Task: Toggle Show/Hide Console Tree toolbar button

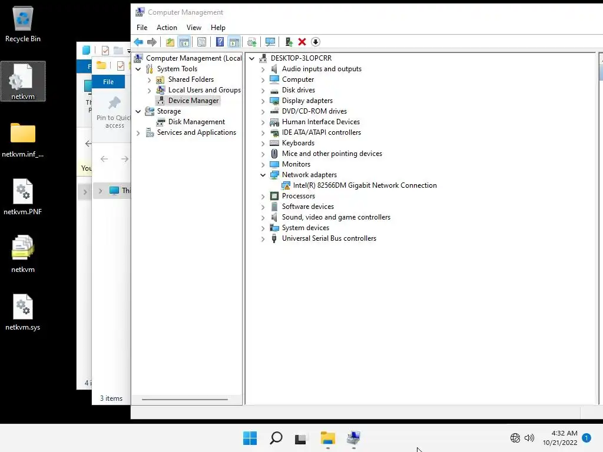Action: (x=184, y=42)
